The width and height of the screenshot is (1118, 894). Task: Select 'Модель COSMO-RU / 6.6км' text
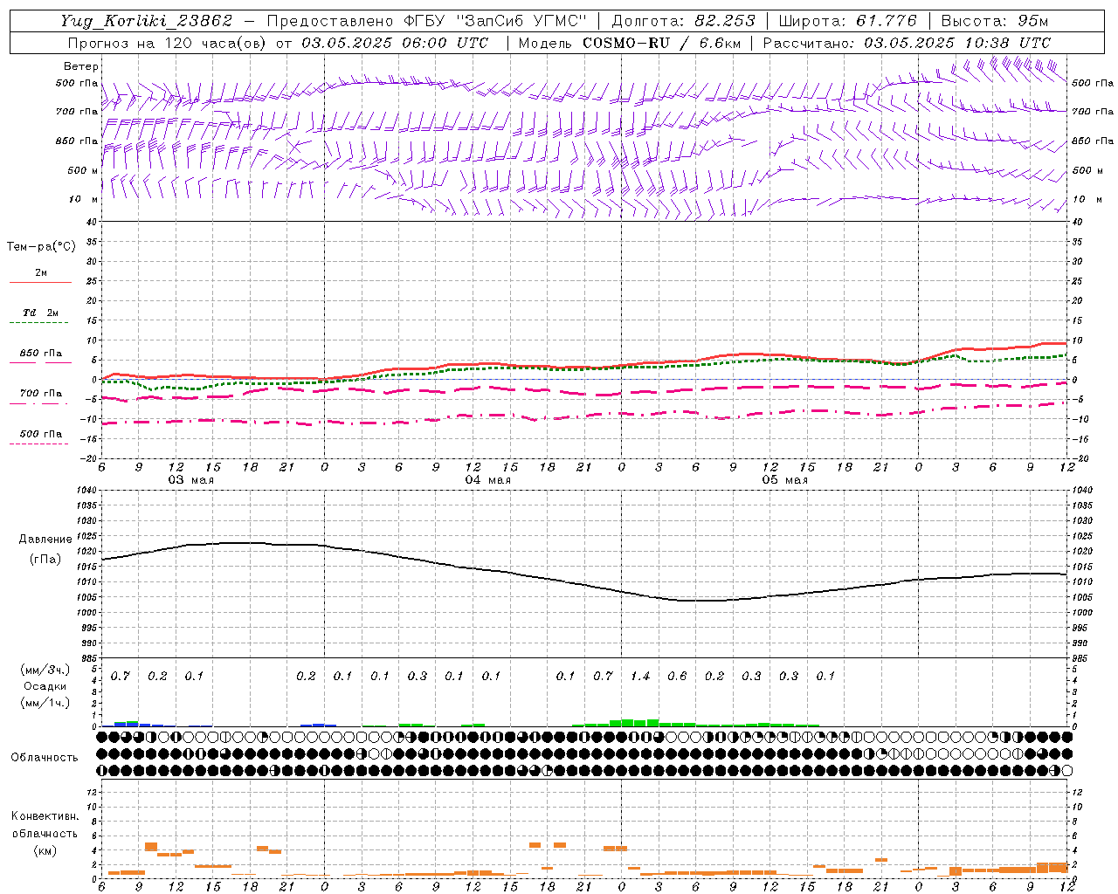[630, 43]
